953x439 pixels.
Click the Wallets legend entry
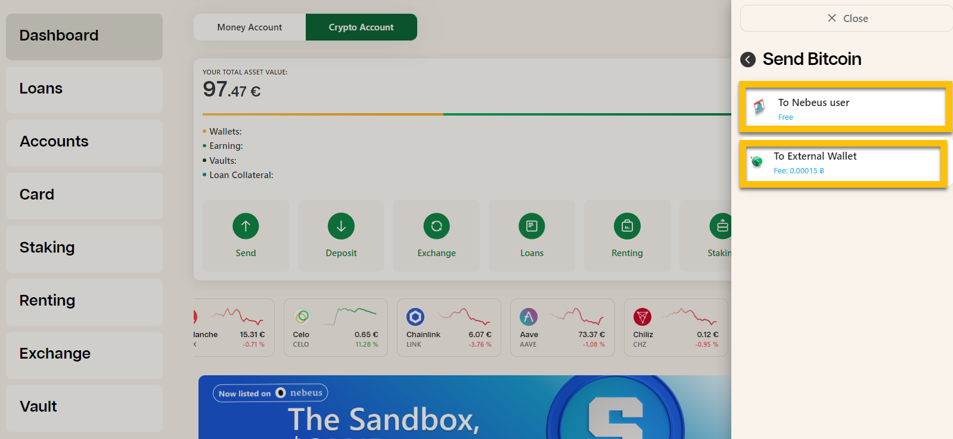coord(222,132)
